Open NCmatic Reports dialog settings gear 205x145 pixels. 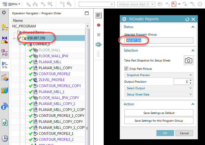click(x=124, y=19)
